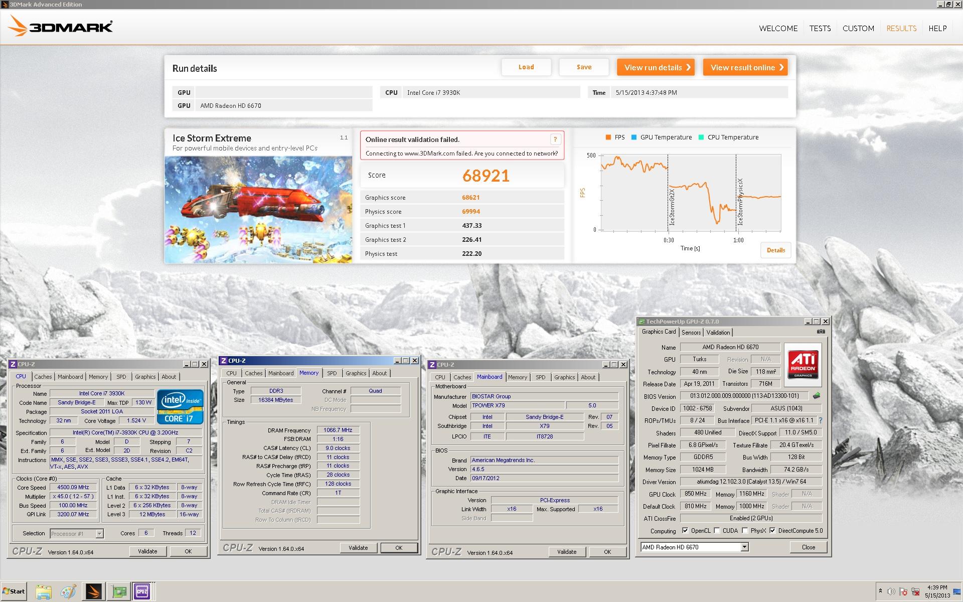Viewport: 963px width, 602px height.
Task: Click the GPU Name field in GPU-Z
Action: (x=730, y=347)
